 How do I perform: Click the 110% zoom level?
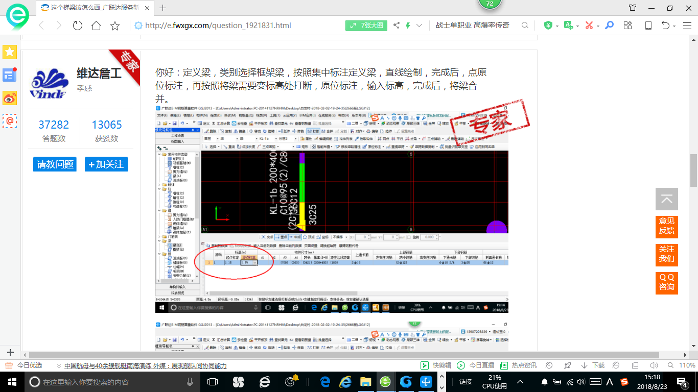tap(687, 365)
